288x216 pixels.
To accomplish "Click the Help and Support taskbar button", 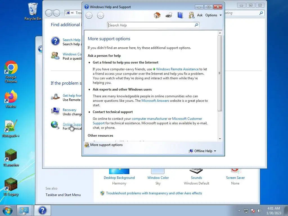I will tap(42, 210).
